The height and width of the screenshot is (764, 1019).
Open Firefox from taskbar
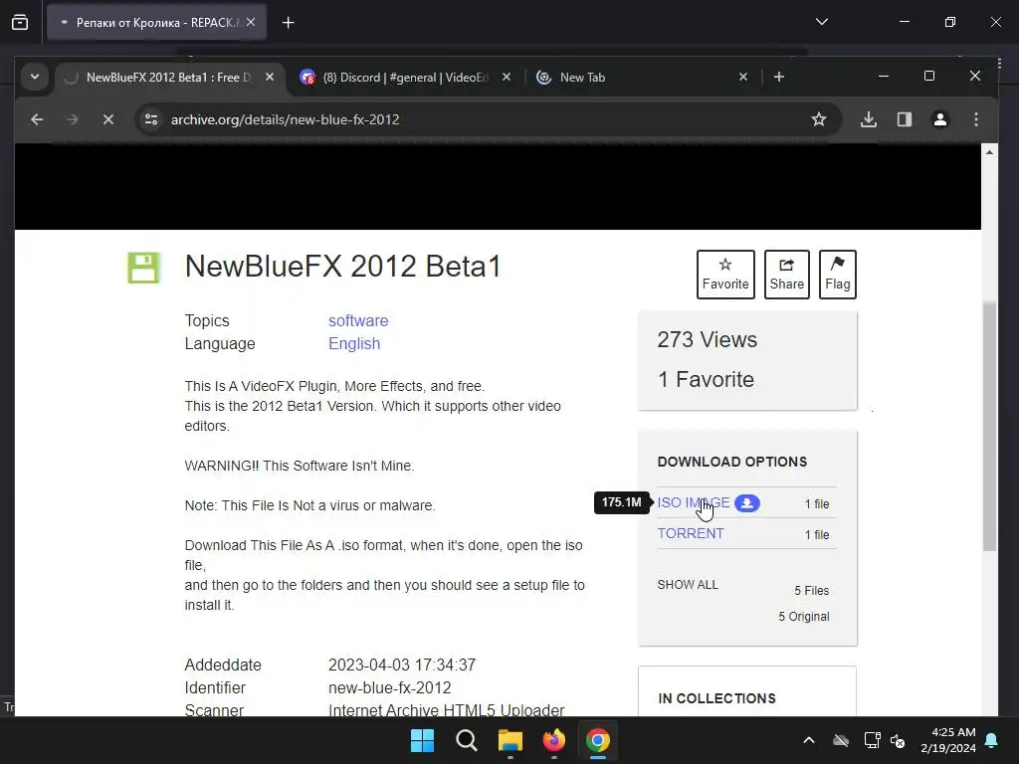click(x=553, y=740)
